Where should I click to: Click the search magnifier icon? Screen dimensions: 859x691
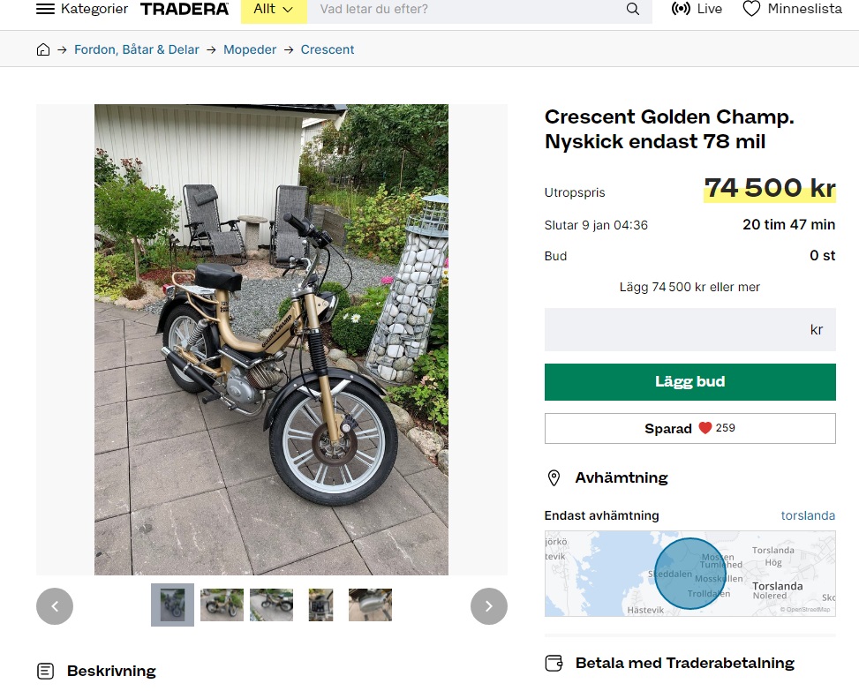click(x=633, y=9)
